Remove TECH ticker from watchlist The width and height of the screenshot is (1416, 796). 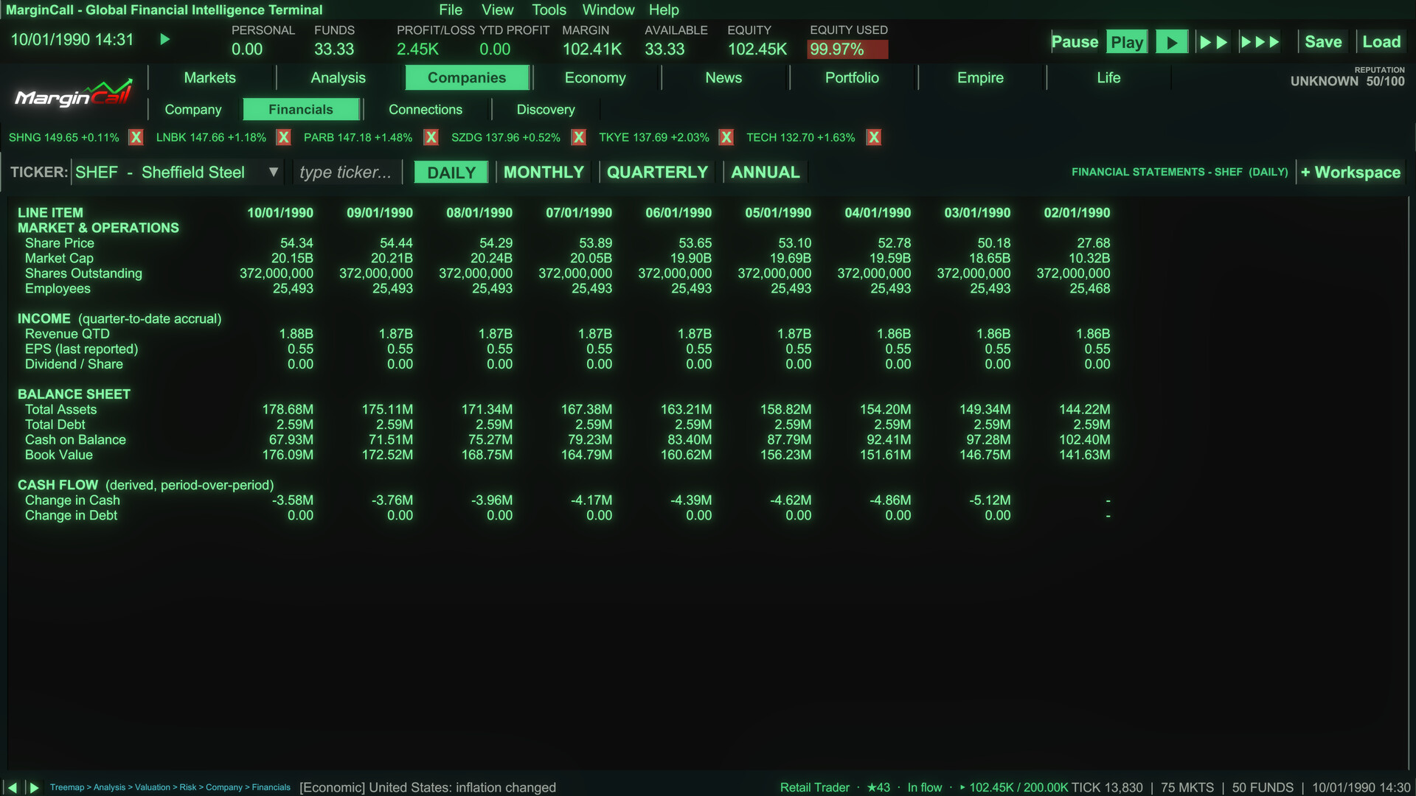pyautogui.click(x=874, y=137)
